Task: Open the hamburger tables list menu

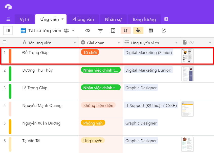Action: click(x=8, y=19)
